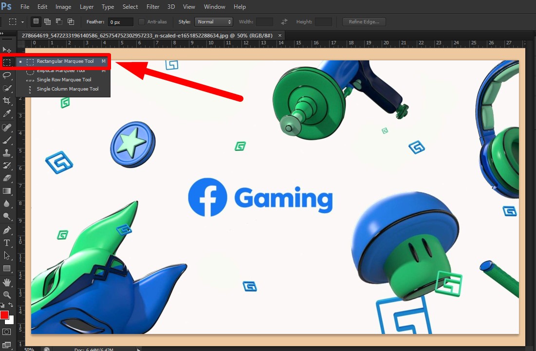Open the Style dropdown set to Normal
Image resolution: width=536 pixels, height=351 pixels.
point(214,22)
